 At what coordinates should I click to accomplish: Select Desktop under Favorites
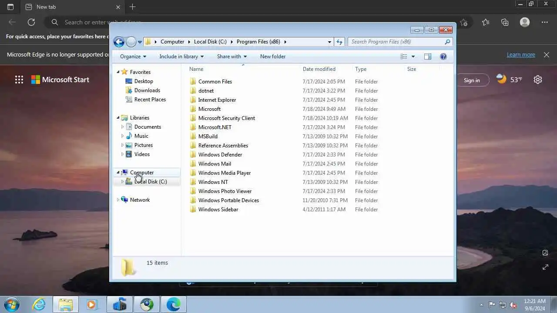(144, 81)
